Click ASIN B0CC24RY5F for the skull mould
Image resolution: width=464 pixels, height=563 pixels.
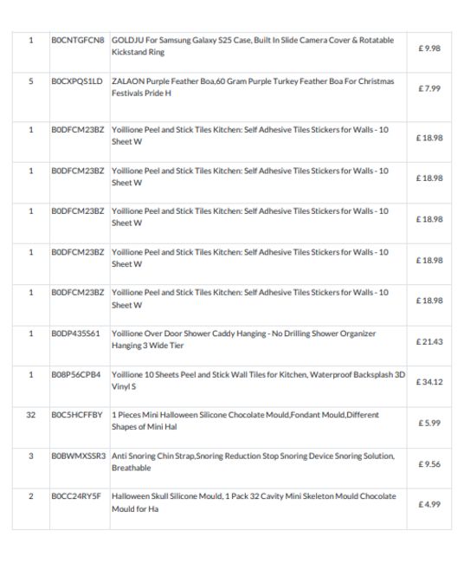point(76,496)
